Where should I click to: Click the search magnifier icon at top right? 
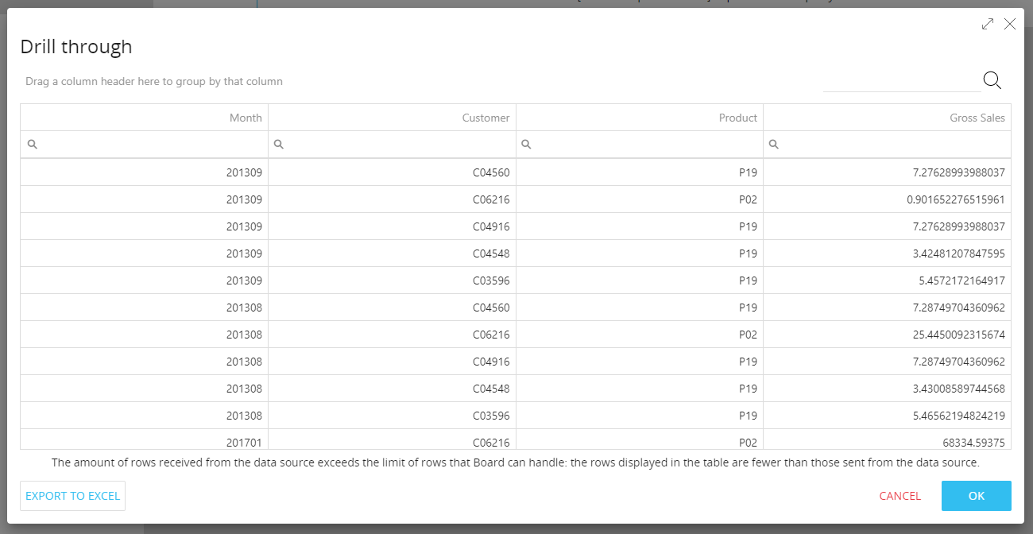point(992,80)
